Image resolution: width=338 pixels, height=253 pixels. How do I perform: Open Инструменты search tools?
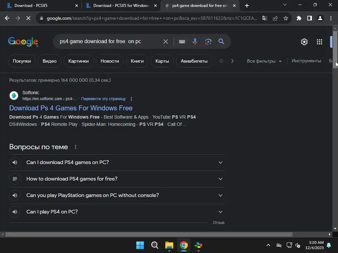click(x=306, y=61)
